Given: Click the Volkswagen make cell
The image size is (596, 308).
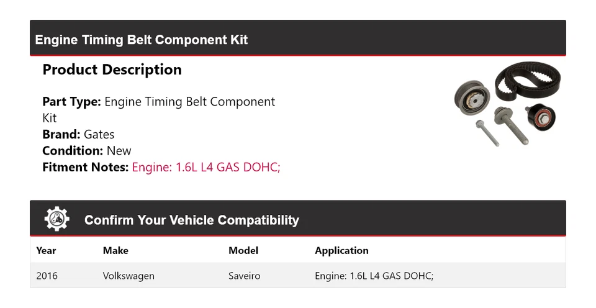Looking at the screenshot, I should tap(129, 275).
